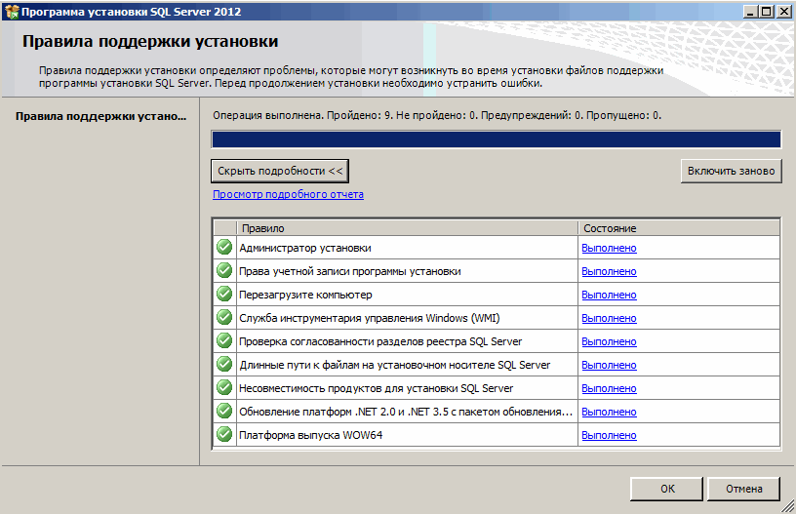Open Выполнено link for Администратор установки
The image size is (796, 514).
pyautogui.click(x=609, y=248)
